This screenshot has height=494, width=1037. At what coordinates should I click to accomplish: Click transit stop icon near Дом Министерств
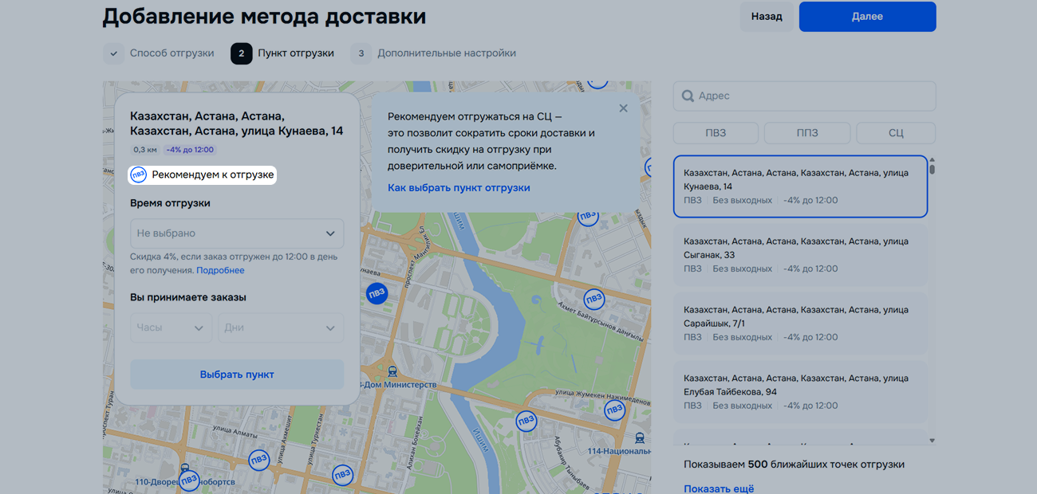392,371
